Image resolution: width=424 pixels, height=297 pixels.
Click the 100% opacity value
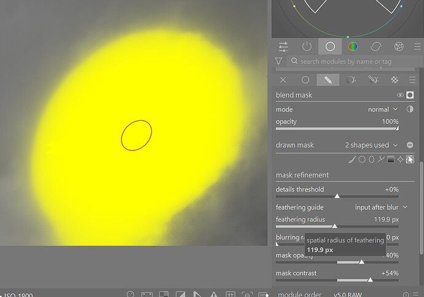390,121
